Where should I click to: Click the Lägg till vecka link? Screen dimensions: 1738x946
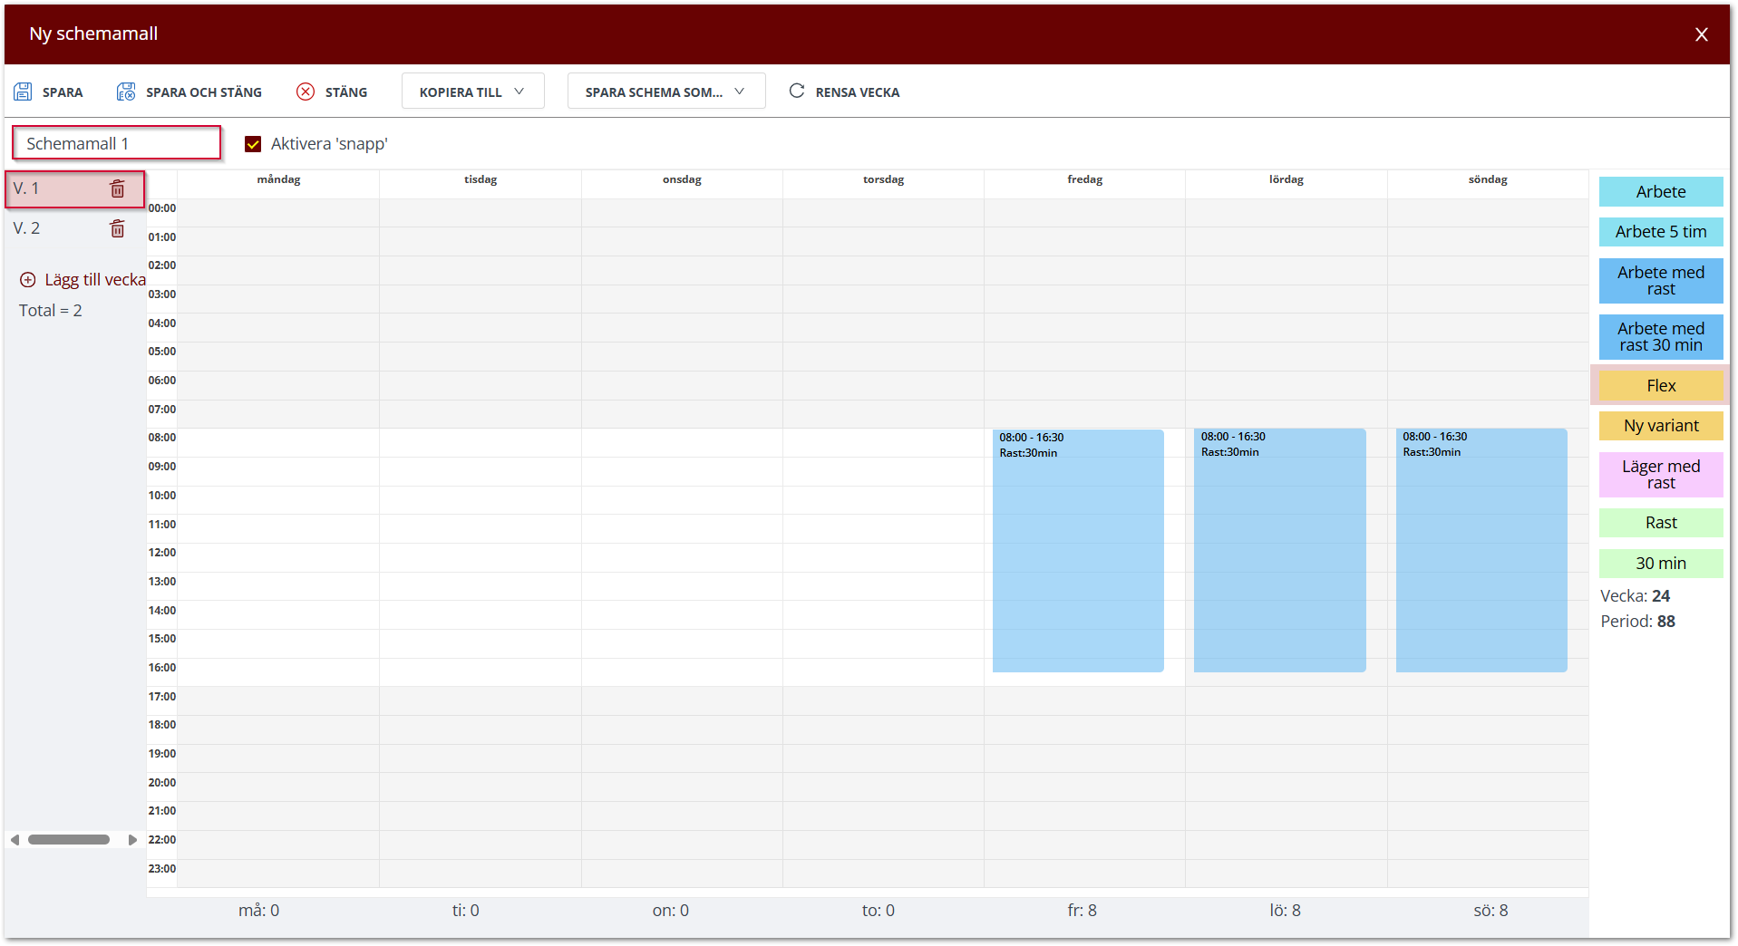95,280
